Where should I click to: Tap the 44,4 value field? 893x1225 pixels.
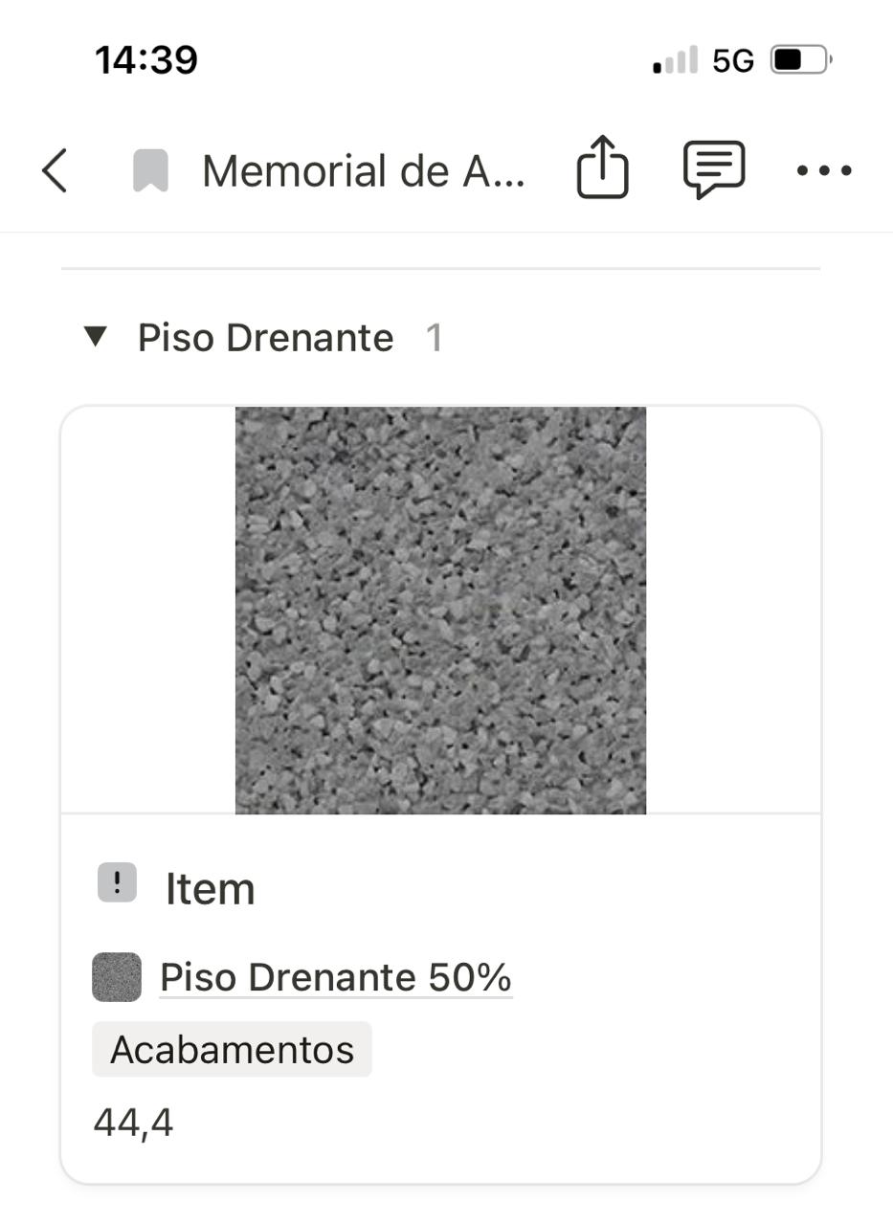[134, 1122]
